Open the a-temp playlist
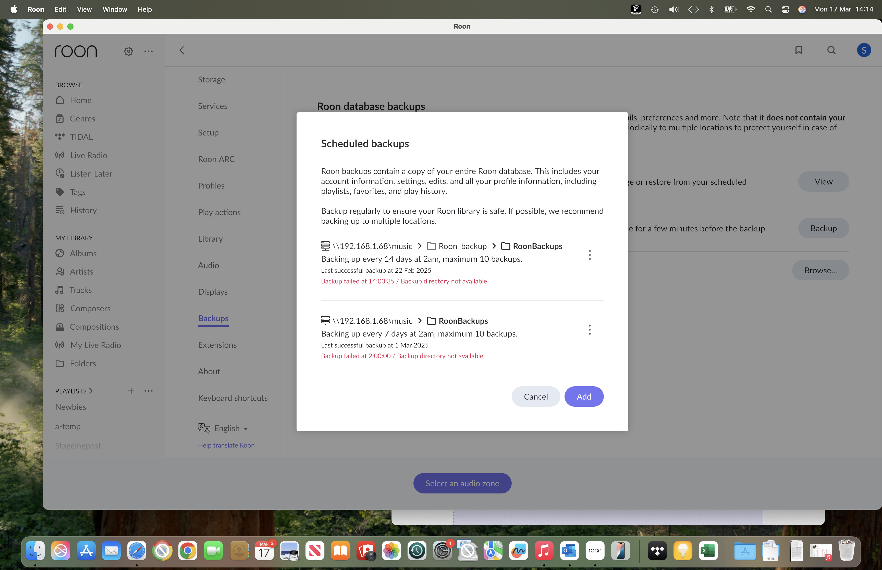This screenshot has height=570, width=882. click(x=68, y=426)
